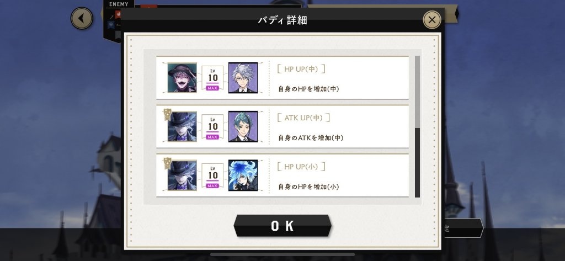
Task: Click the 自身のATKを増加(中) description text
Action: 311,138
